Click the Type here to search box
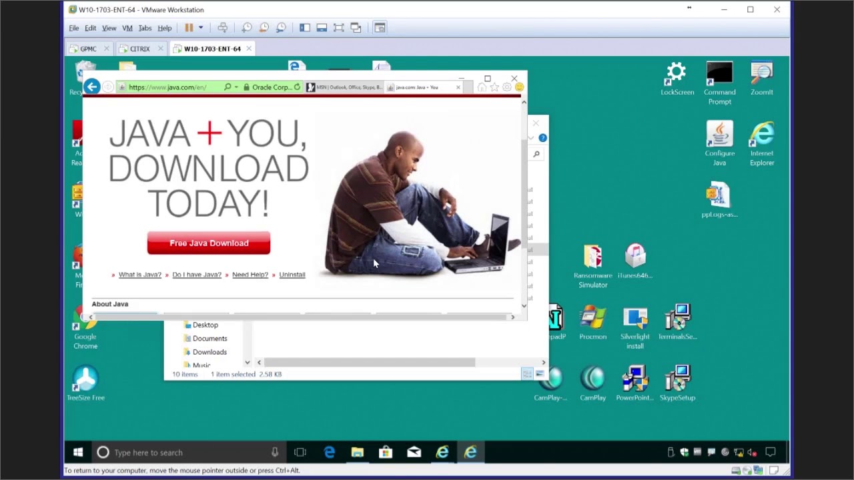 click(x=188, y=453)
